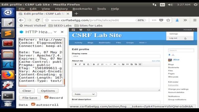This screenshot has height=112, width=199.
Task: Expand the More menu in site navigation
Action: (143, 43)
